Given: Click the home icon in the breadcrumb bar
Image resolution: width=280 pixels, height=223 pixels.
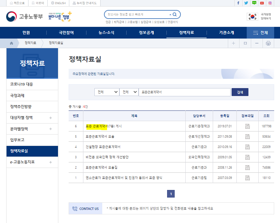Looking at the screenshot, I should (x=11, y=43).
